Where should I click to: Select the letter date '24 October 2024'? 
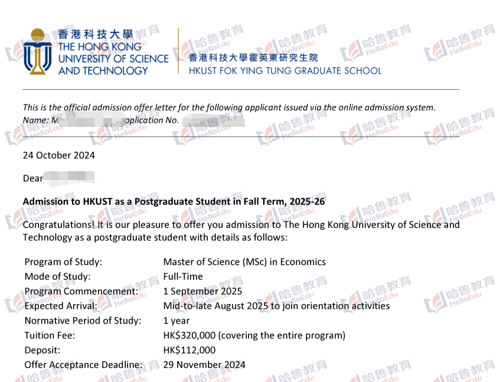click(58, 155)
